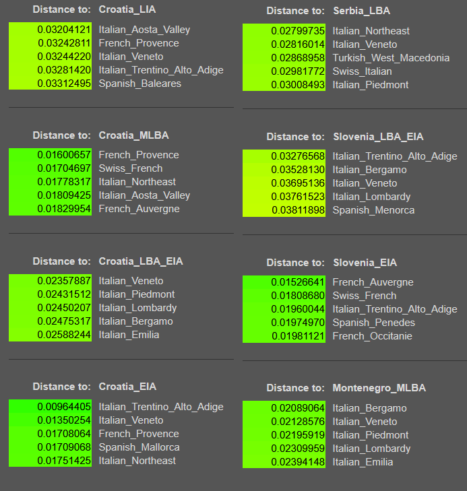467x491 pixels.
Task: Click the Slovenia_LBA_EIA heading
Action: 378,137
